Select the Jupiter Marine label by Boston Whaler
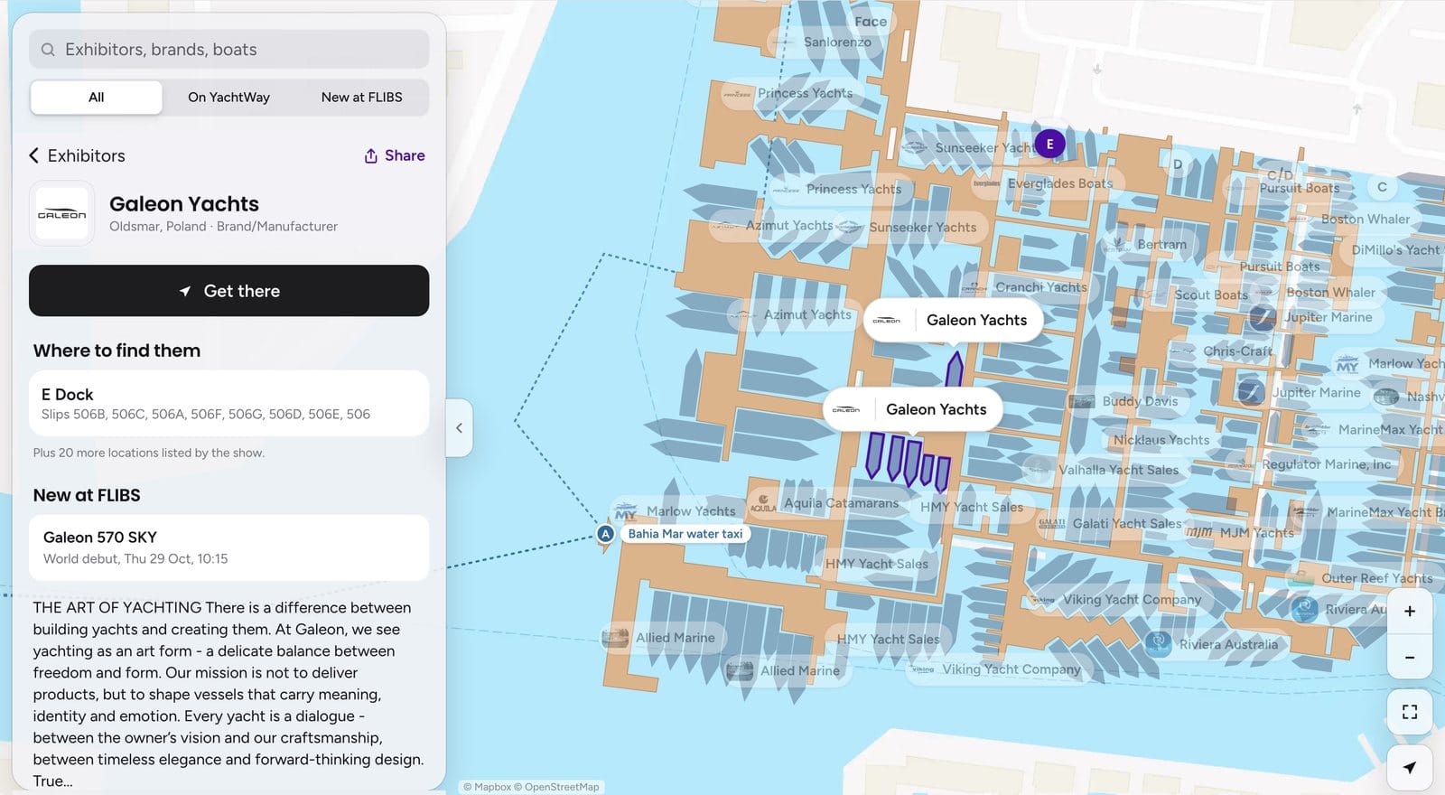Viewport: 1445px width, 795px height. click(x=1315, y=317)
